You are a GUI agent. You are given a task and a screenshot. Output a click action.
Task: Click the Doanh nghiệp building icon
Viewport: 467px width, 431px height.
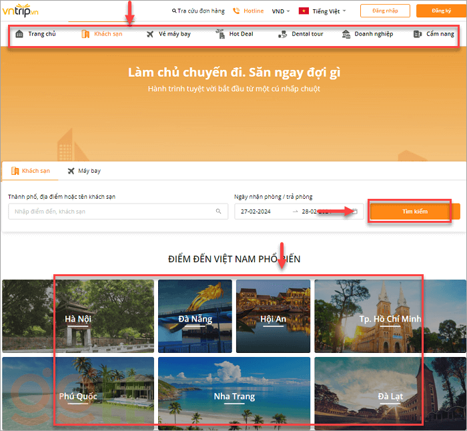346,34
